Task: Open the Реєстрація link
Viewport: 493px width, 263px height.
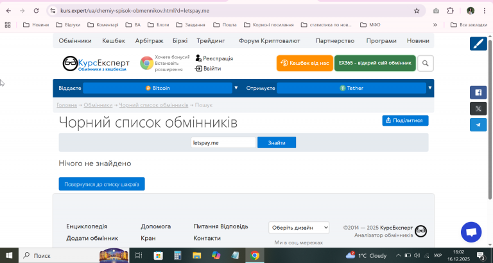Action: tap(214, 58)
